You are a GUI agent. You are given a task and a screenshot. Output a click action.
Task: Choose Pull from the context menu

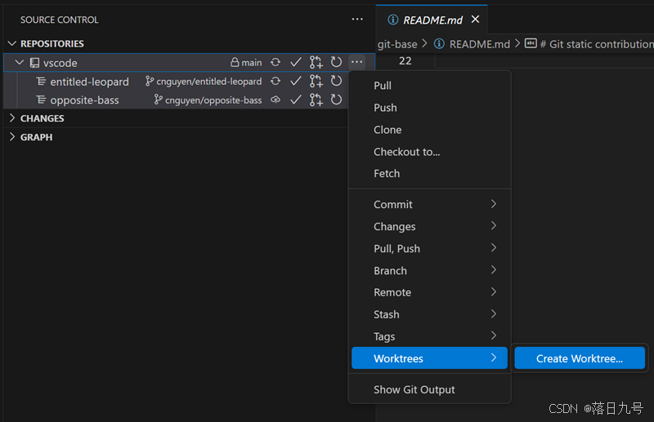430,86
